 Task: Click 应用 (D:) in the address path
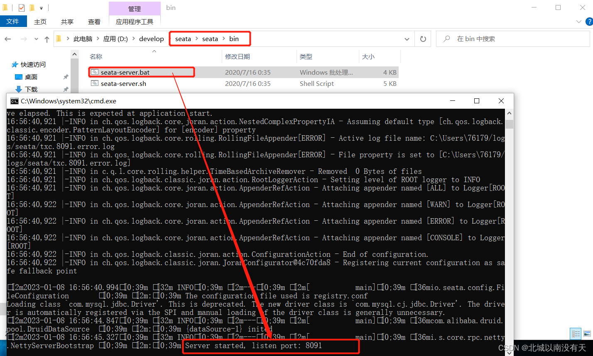[115, 39]
